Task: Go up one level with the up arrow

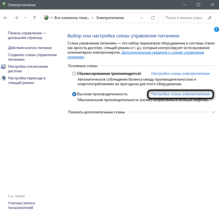Action: [x=34, y=18]
